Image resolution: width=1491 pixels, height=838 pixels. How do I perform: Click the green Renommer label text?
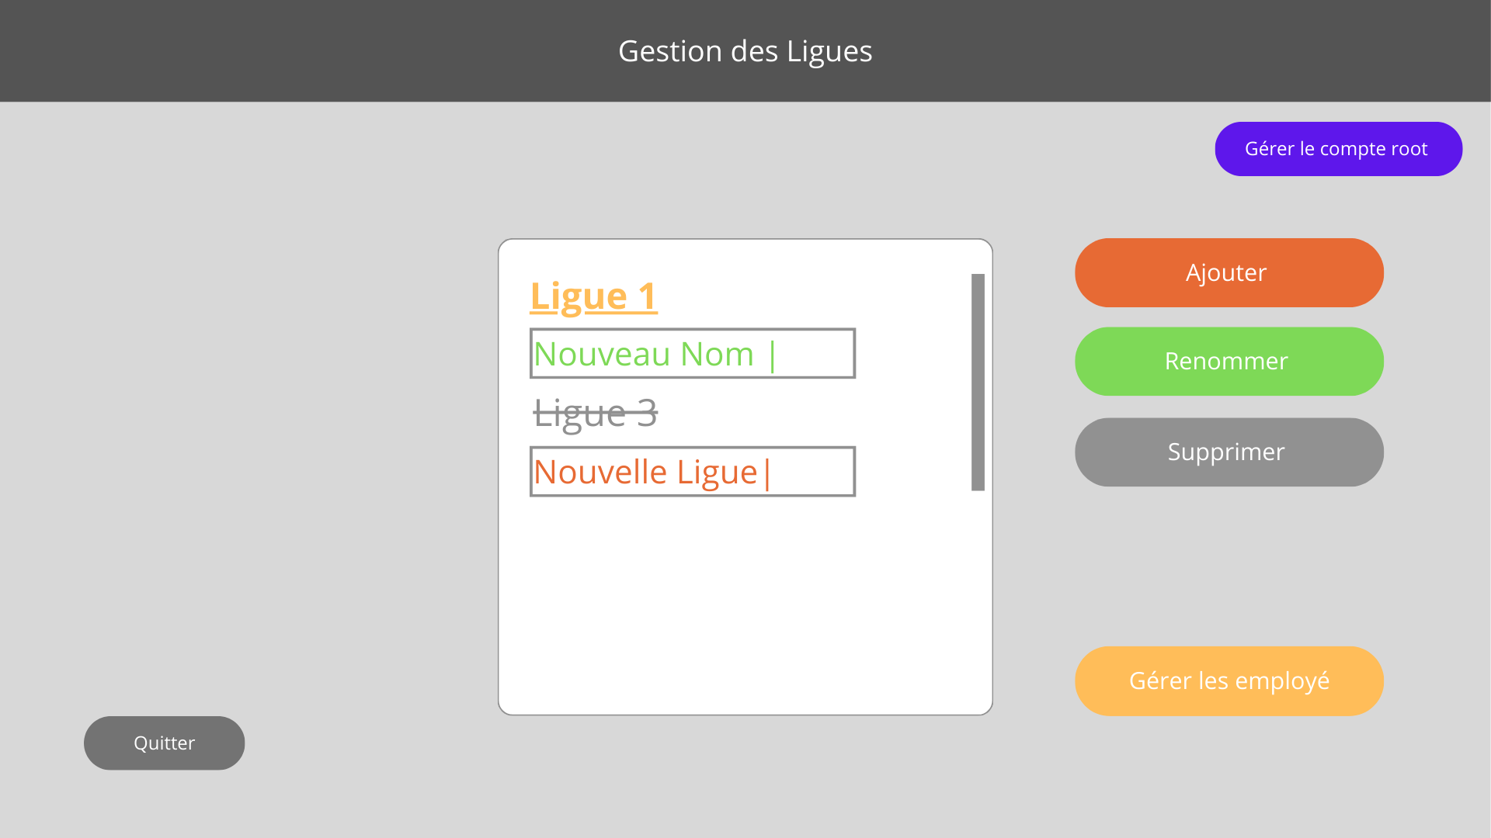point(1227,361)
